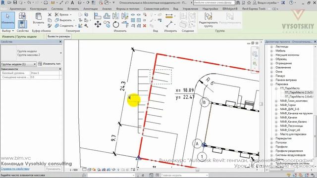The height and width of the screenshot is (178, 317).
Task: Click the Свойства properties palette icon
Action: [x=22, y=25]
